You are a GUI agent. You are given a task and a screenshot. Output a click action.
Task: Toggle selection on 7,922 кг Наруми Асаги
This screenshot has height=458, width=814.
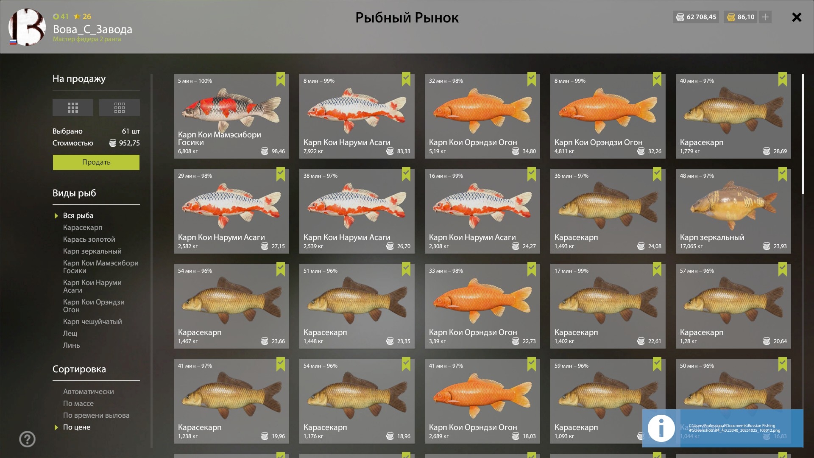(406, 79)
